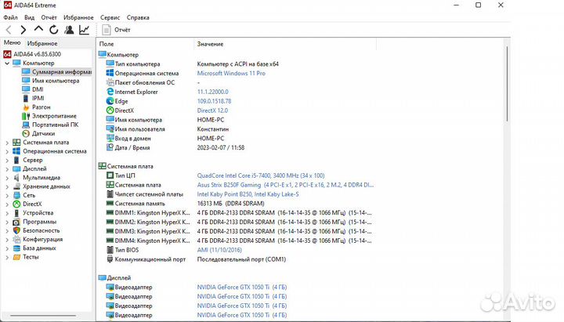Click the Тип BIOS chip icon
564x322 pixels.
coord(110,250)
